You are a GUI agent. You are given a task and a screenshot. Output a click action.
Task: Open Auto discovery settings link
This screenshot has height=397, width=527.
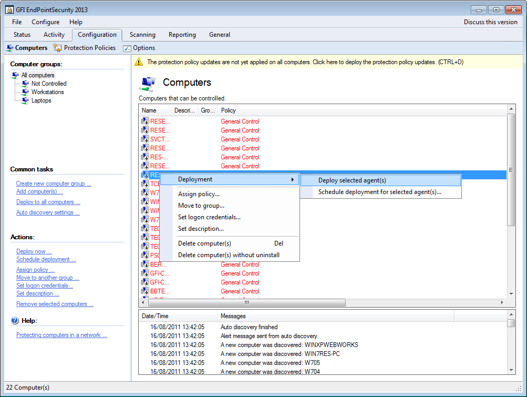coord(48,212)
